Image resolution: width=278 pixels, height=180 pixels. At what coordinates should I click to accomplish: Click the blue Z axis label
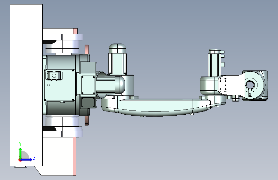[34, 158]
